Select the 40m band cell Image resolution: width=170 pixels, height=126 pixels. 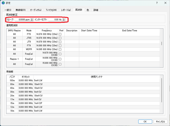click(x=12, y=88)
